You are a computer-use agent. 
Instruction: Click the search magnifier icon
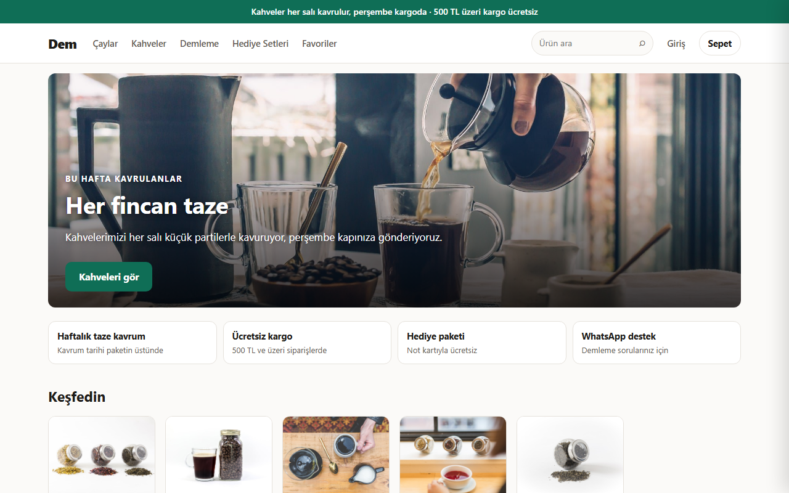tap(642, 44)
